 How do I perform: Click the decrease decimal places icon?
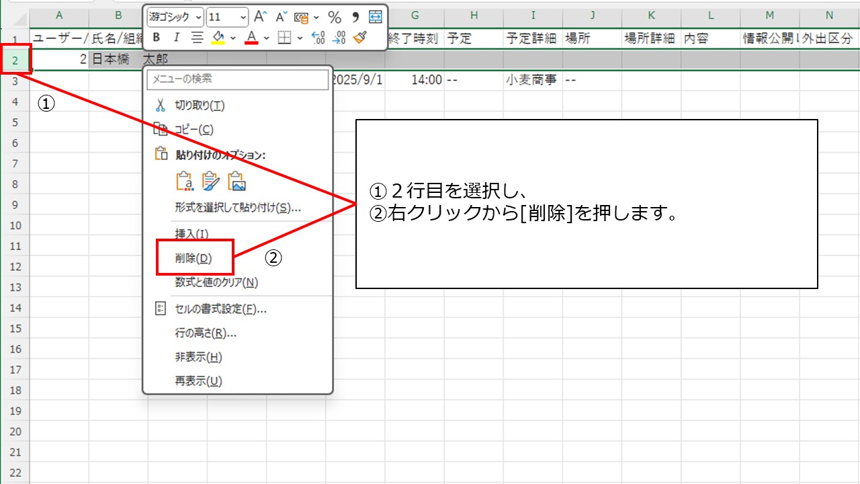339,38
